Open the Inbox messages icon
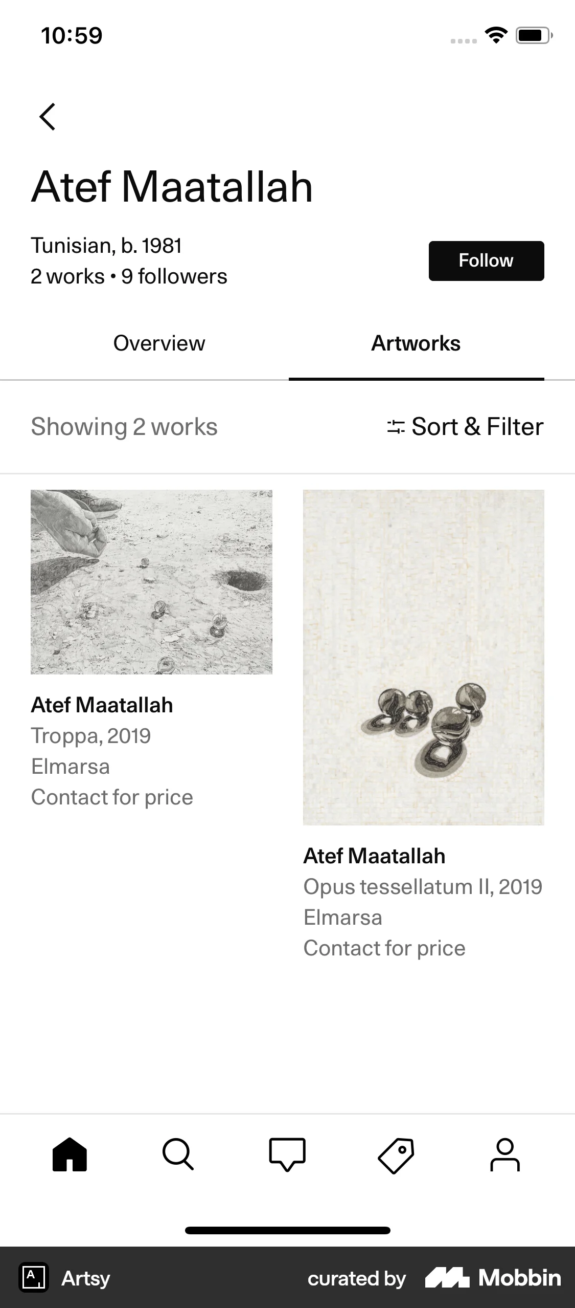 click(287, 1154)
